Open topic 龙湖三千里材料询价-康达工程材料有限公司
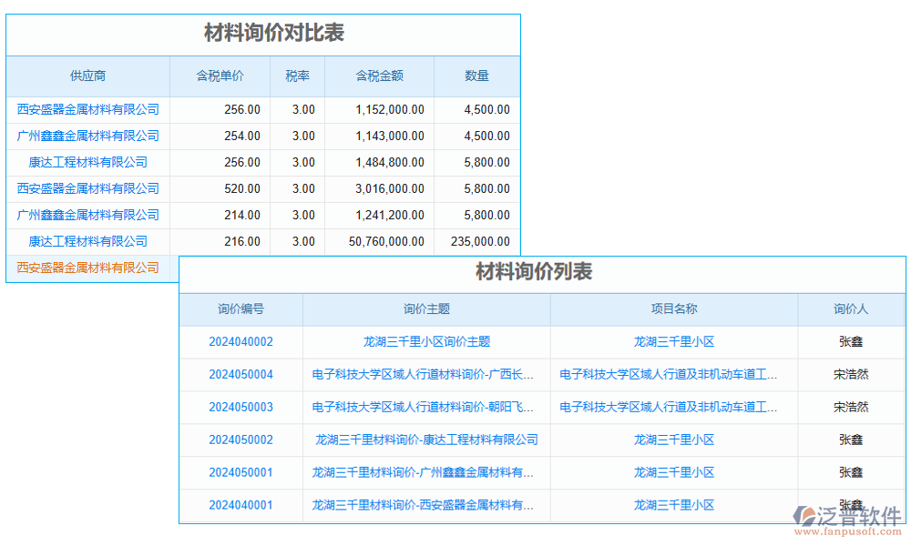The height and width of the screenshot is (546, 911). pos(425,440)
